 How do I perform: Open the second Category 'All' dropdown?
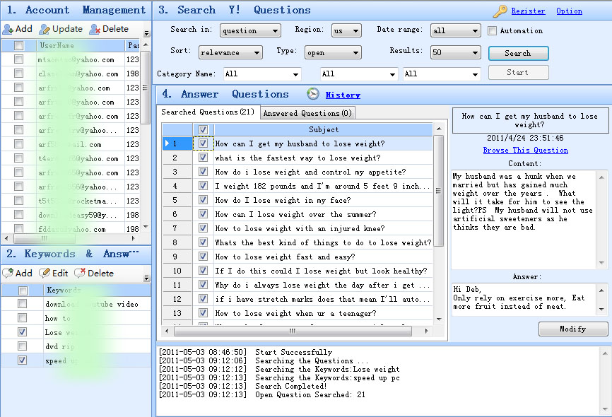(359, 74)
